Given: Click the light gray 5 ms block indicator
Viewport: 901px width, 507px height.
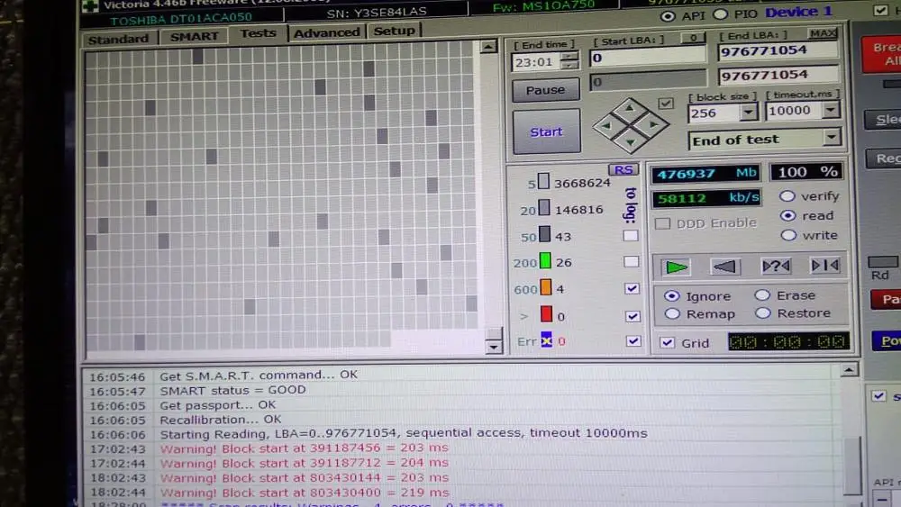Looking at the screenshot, I should 543,182.
